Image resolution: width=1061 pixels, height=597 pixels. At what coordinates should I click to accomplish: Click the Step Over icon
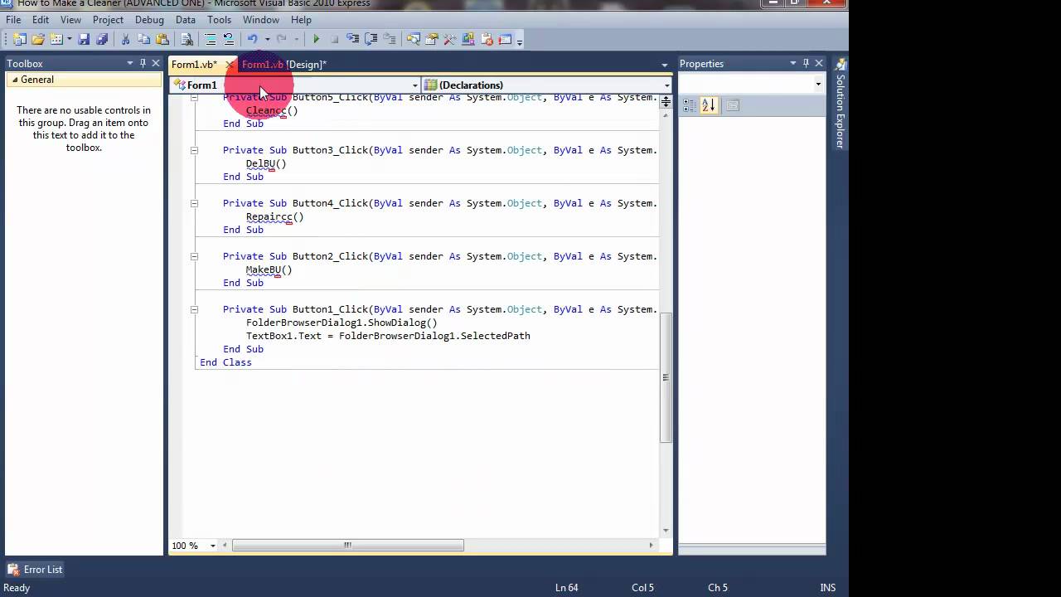point(371,39)
